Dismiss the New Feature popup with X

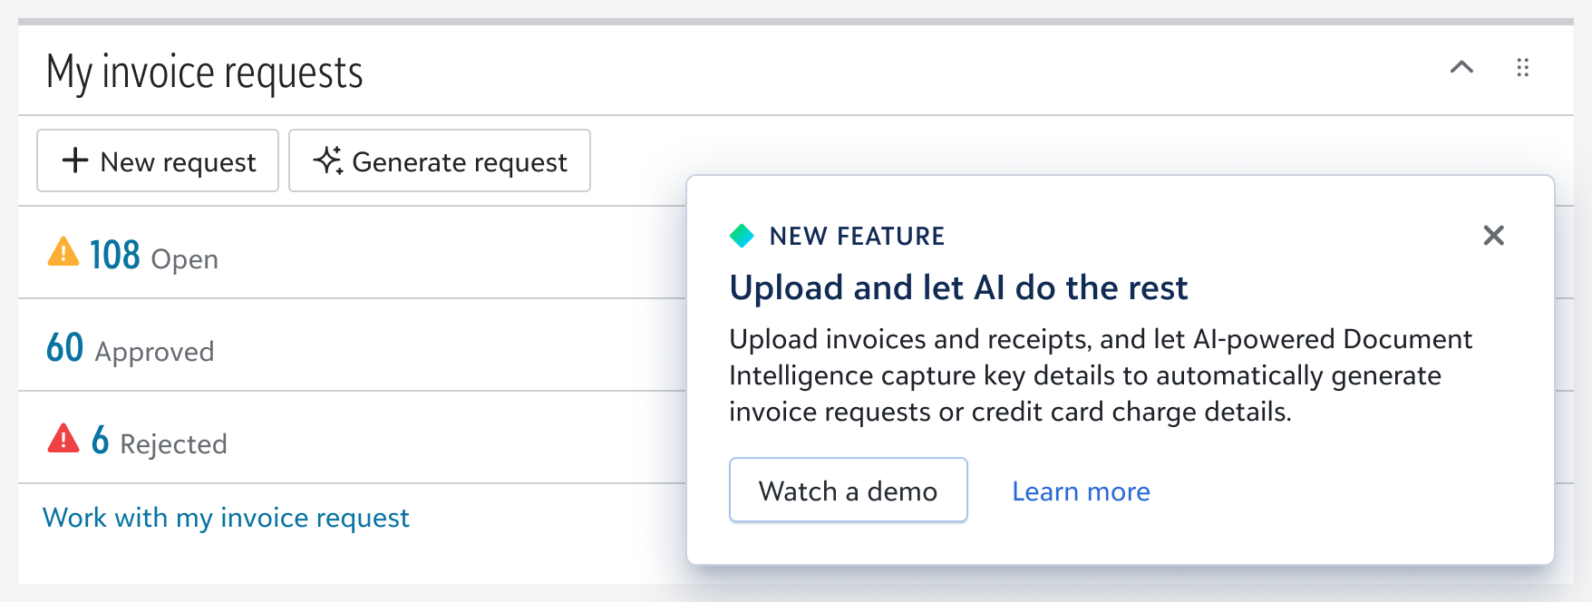point(1494,236)
